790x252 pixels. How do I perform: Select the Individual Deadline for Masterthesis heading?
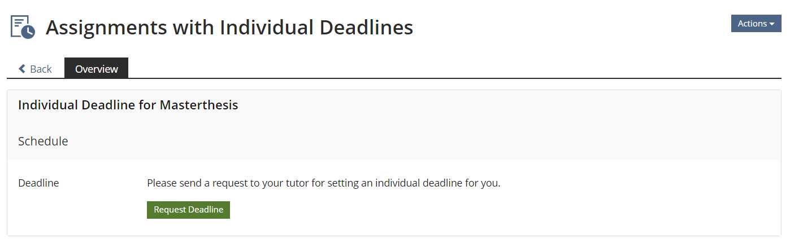point(128,105)
